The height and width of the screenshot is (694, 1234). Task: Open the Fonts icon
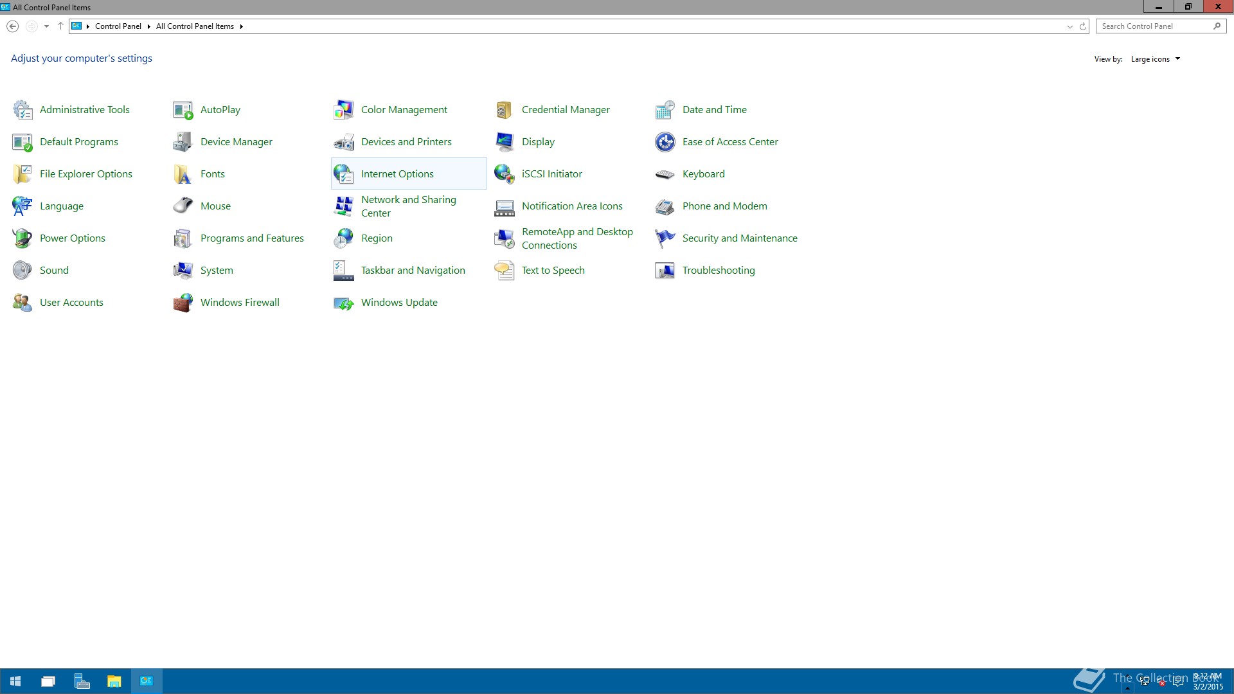click(x=183, y=174)
